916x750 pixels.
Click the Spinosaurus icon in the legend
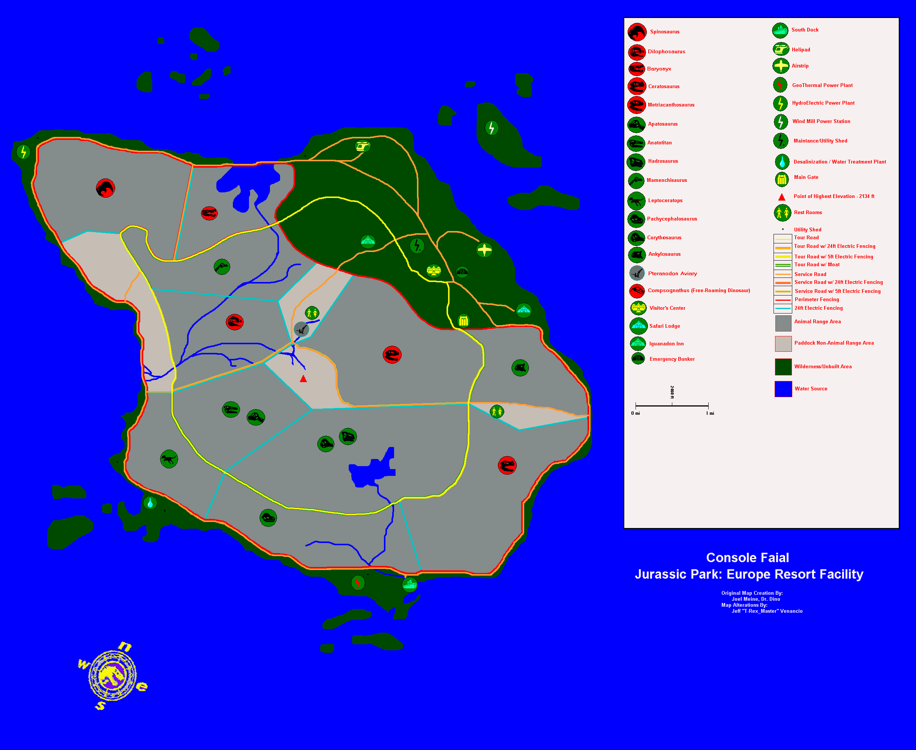pyautogui.click(x=637, y=32)
